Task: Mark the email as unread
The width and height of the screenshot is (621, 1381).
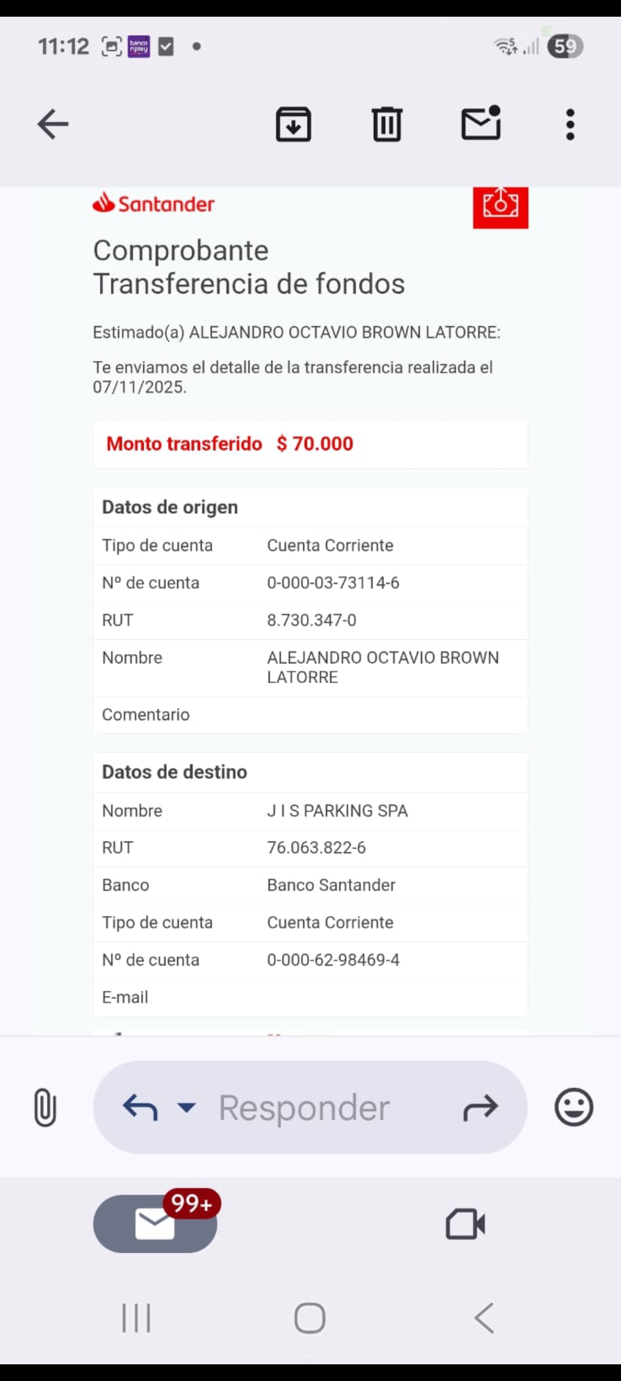Action: tap(481, 123)
